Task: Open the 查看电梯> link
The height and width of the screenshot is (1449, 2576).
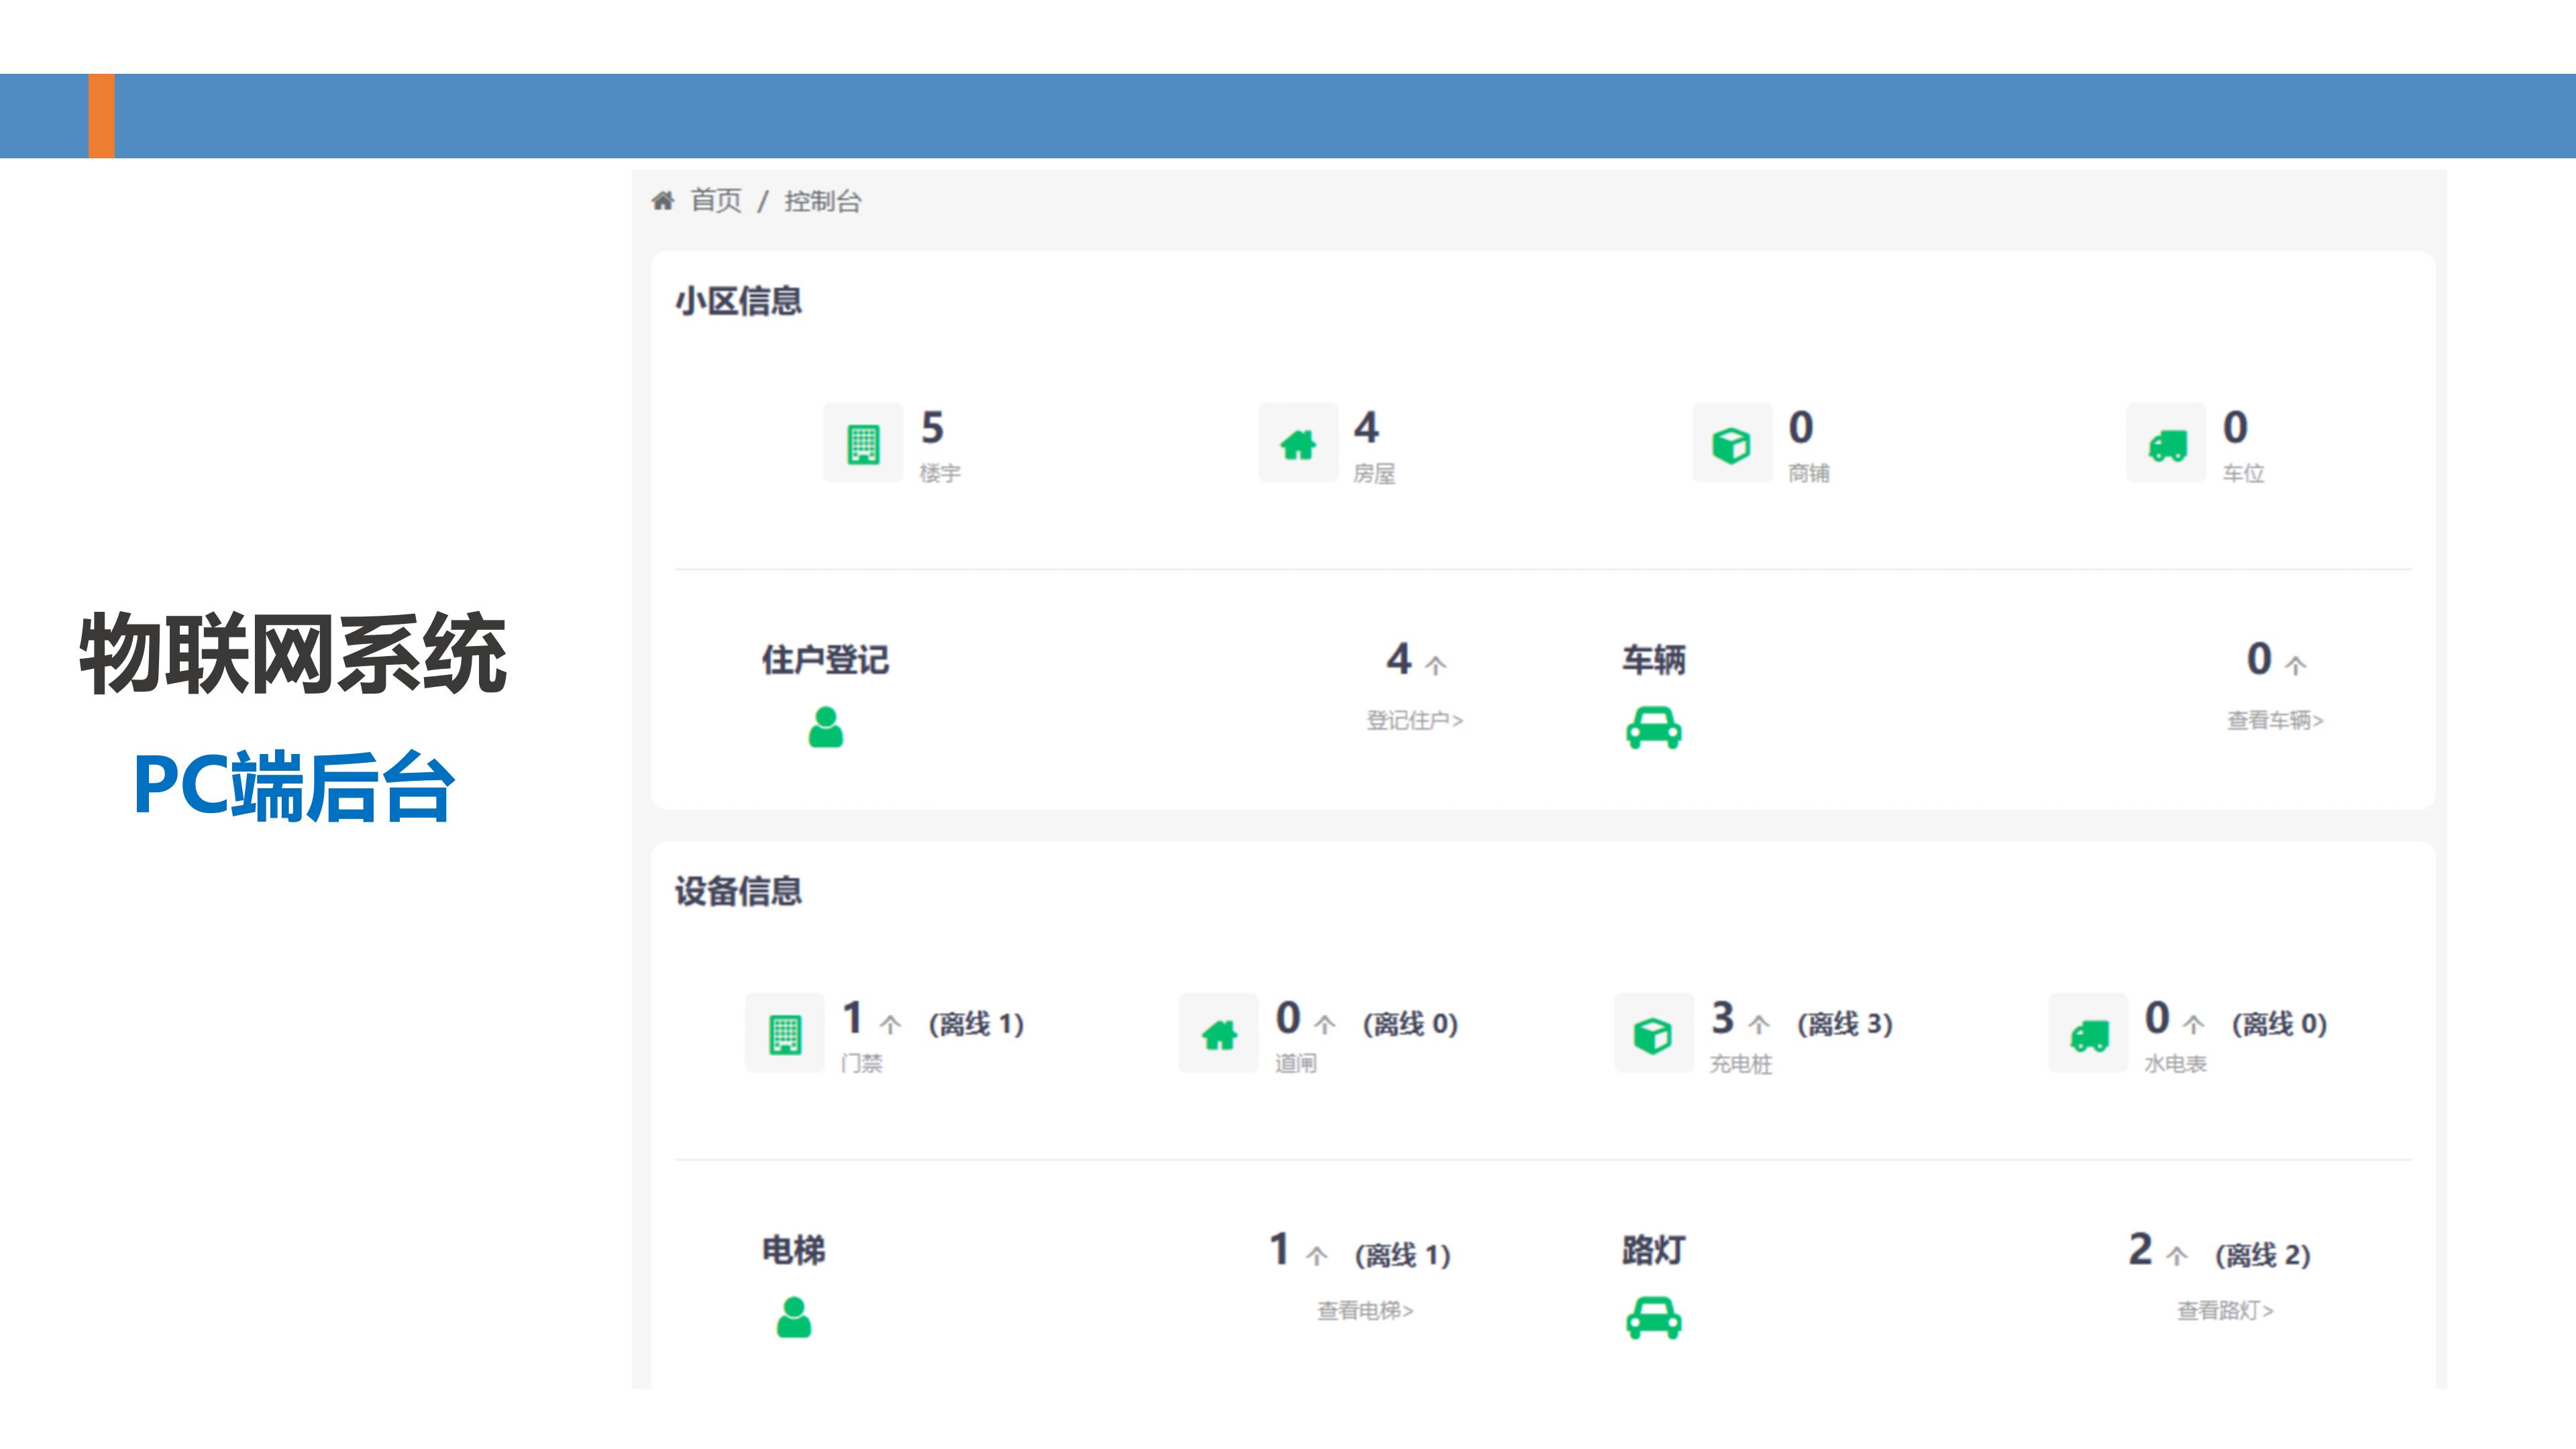Action: tap(1365, 1310)
